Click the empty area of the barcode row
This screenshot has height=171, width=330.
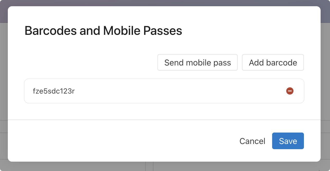169,91
